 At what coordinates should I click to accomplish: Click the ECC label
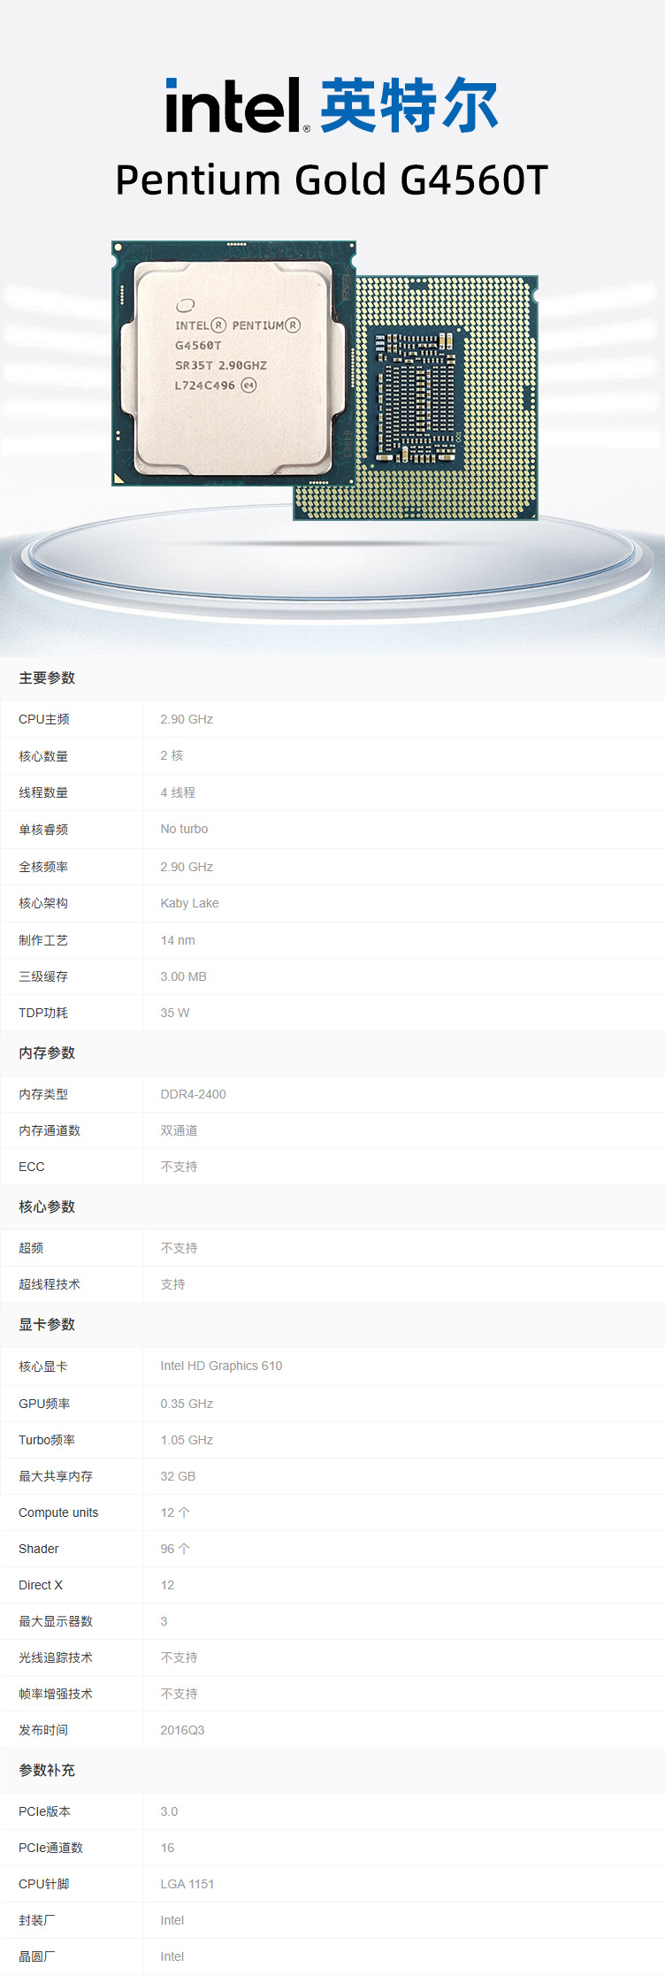pyautogui.click(x=32, y=1167)
